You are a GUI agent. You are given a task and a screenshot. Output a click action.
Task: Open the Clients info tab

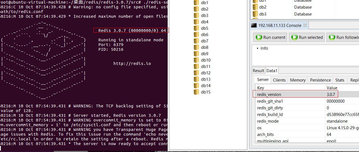pos(279,80)
